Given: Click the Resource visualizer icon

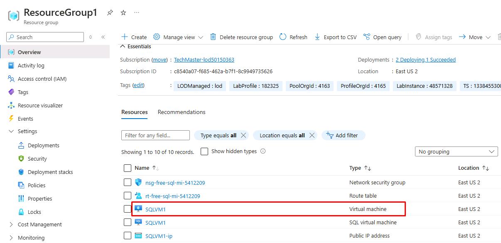Looking at the screenshot, I should 11,105.
